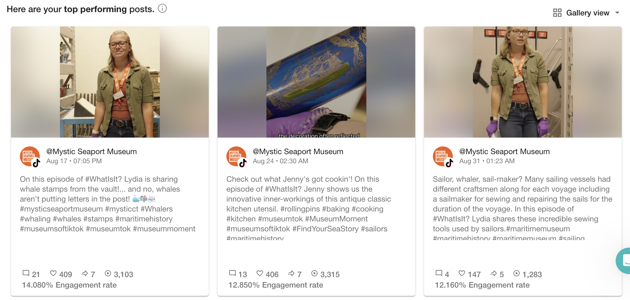Open the teal chat widget bubble
This screenshot has height=300, width=630.
click(623, 261)
